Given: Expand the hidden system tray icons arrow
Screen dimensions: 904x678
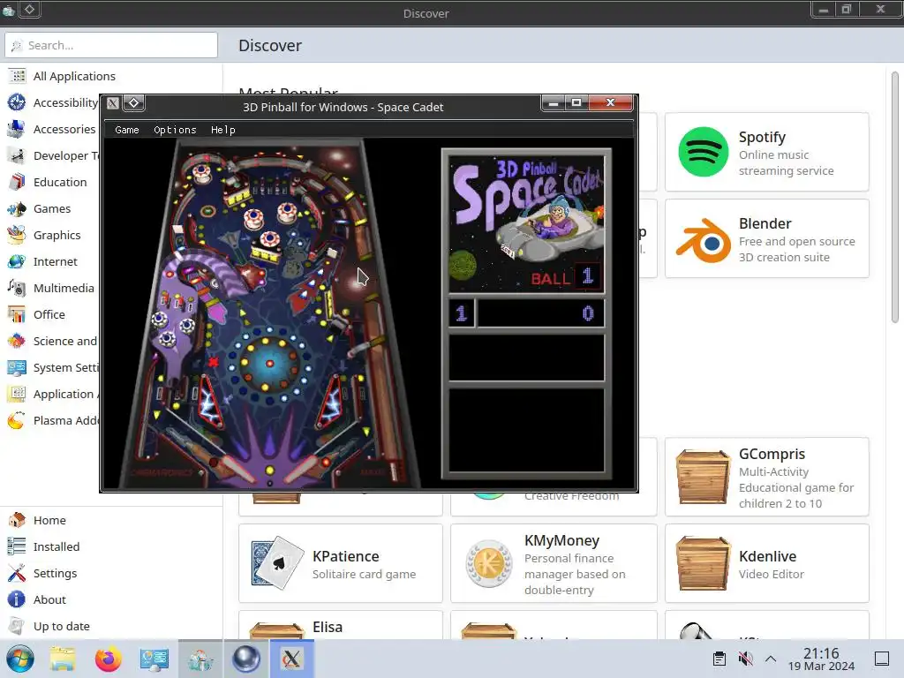Looking at the screenshot, I should coord(771,659).
